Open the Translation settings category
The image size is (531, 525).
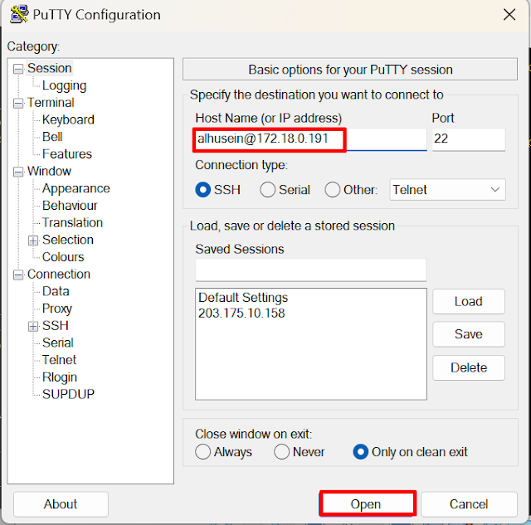72,223
